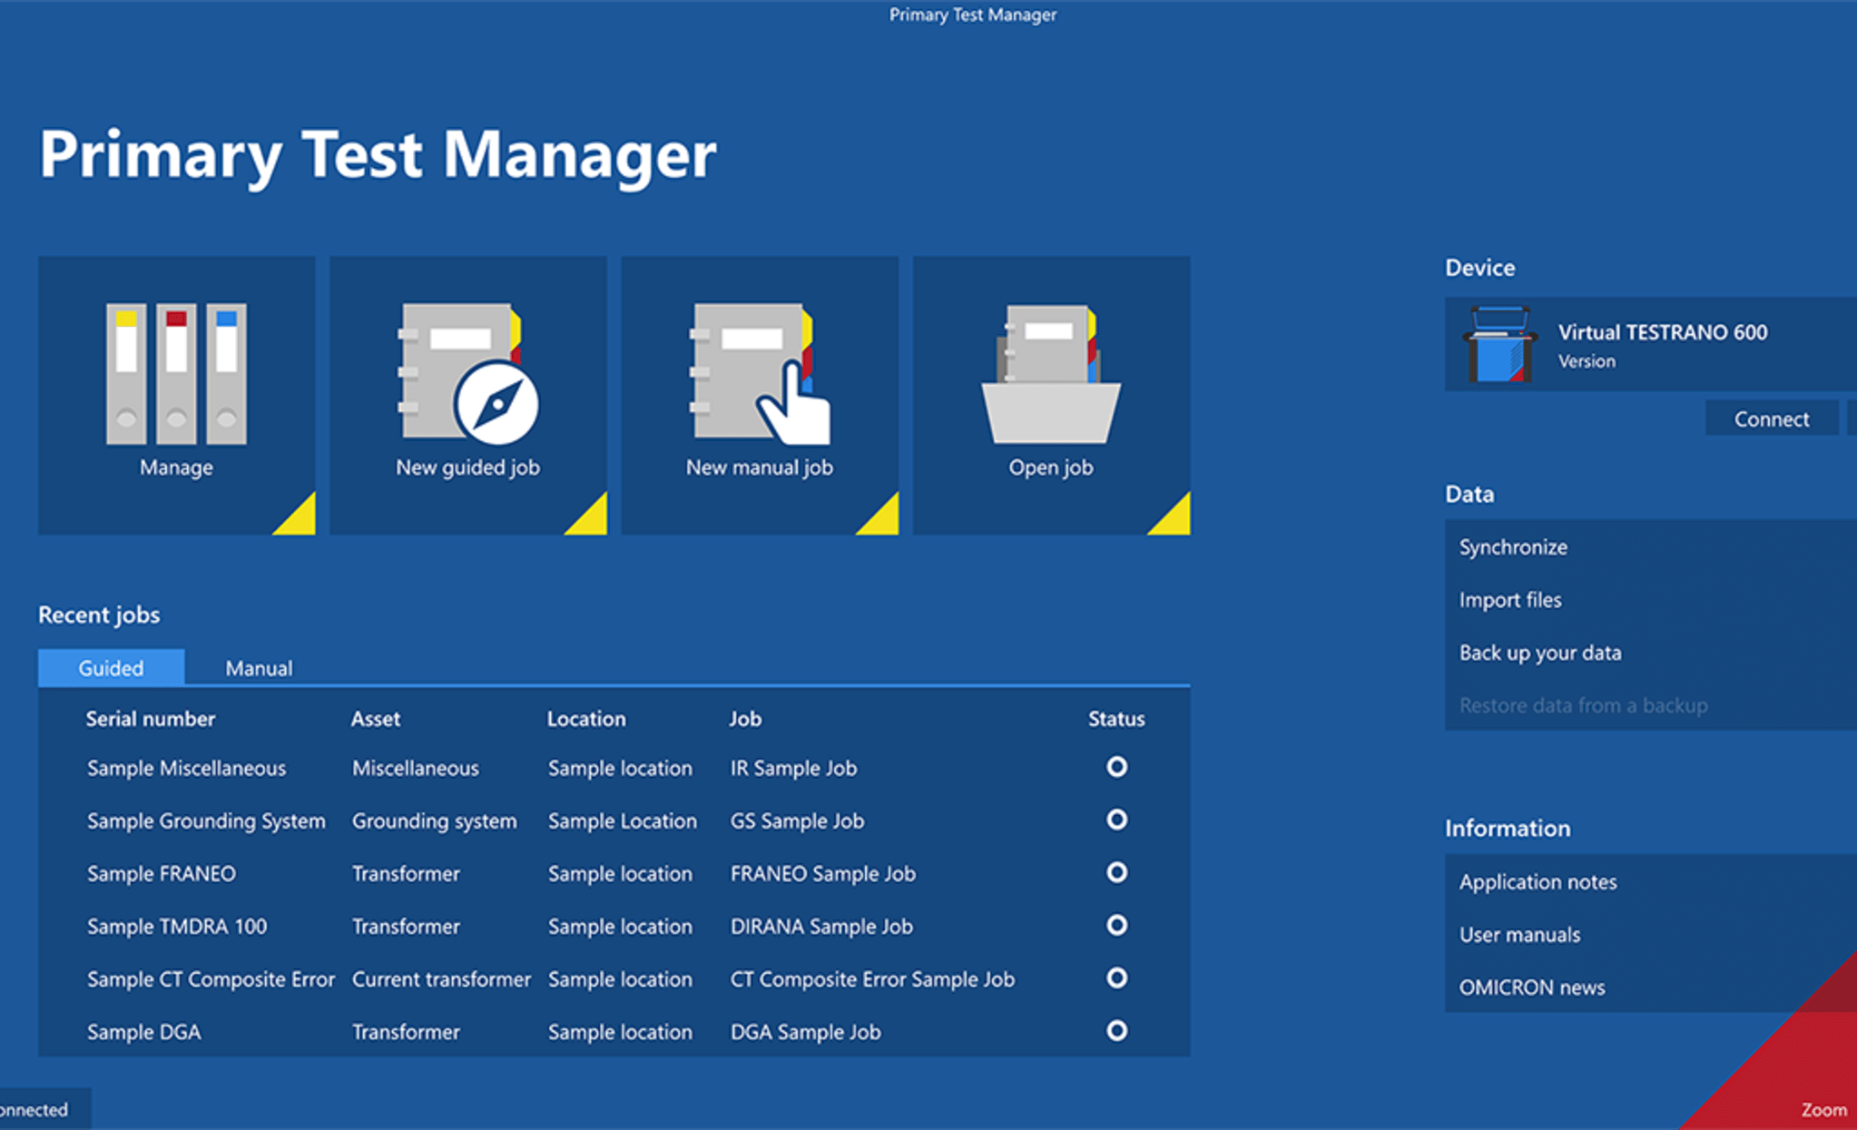Viewport: 1857px width, 1130px height.
Task: Choose Back up your data
Action: [1540, 653]
